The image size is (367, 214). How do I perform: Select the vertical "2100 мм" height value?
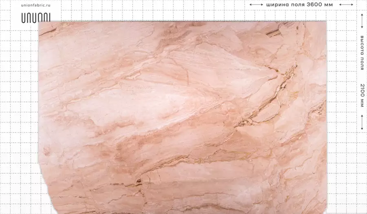click(362, 95)
